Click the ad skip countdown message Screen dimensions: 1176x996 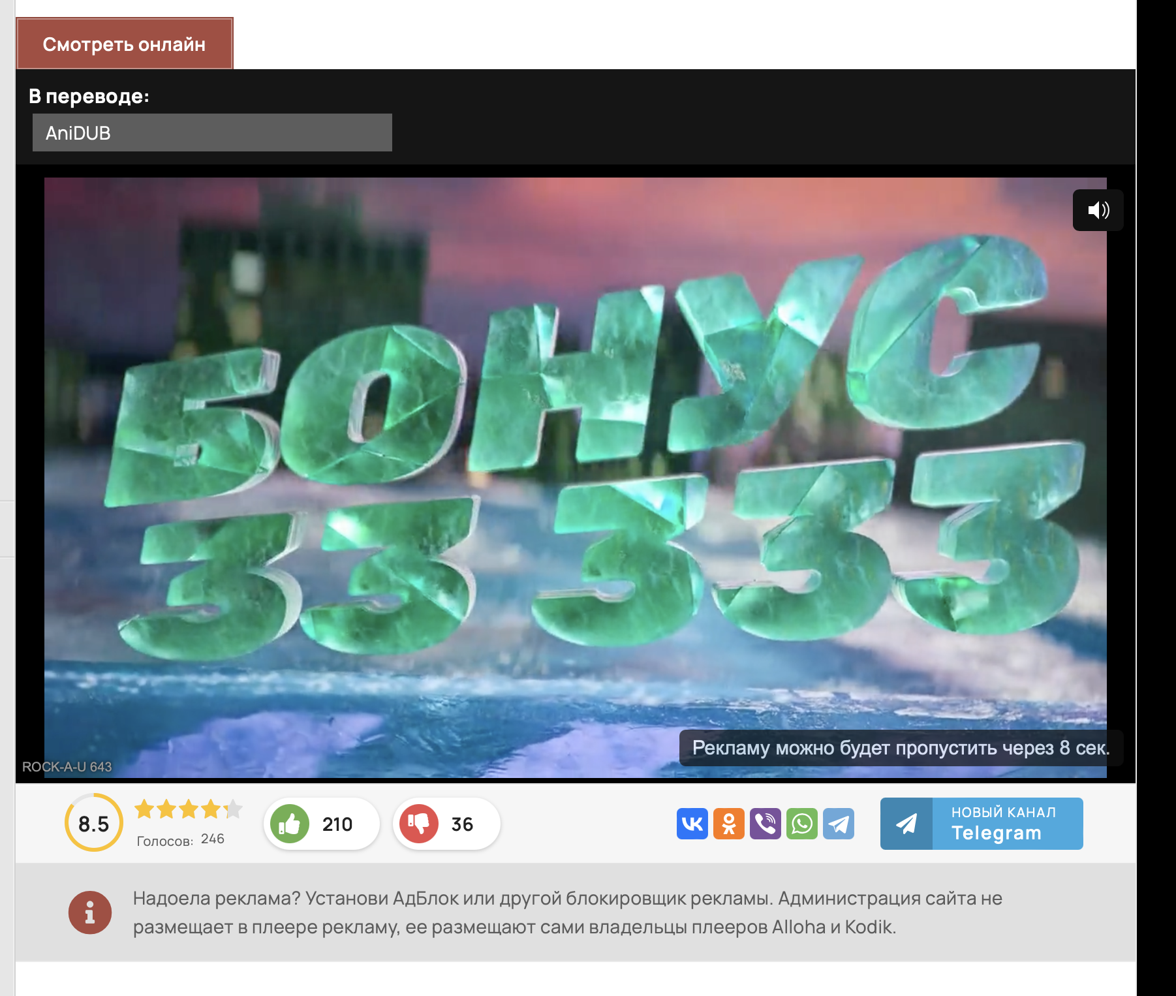click(x=899, y=751)
